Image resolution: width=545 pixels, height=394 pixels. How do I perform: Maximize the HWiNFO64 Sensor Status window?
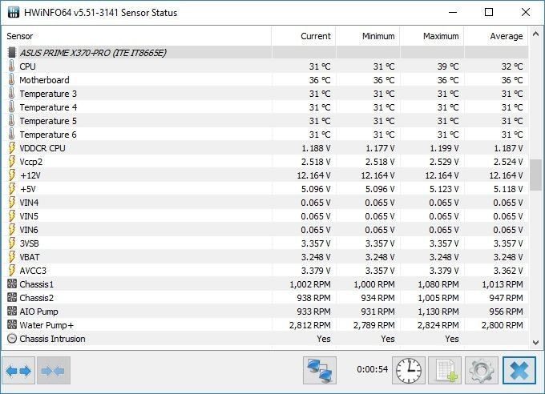click(x=489, y=12)
